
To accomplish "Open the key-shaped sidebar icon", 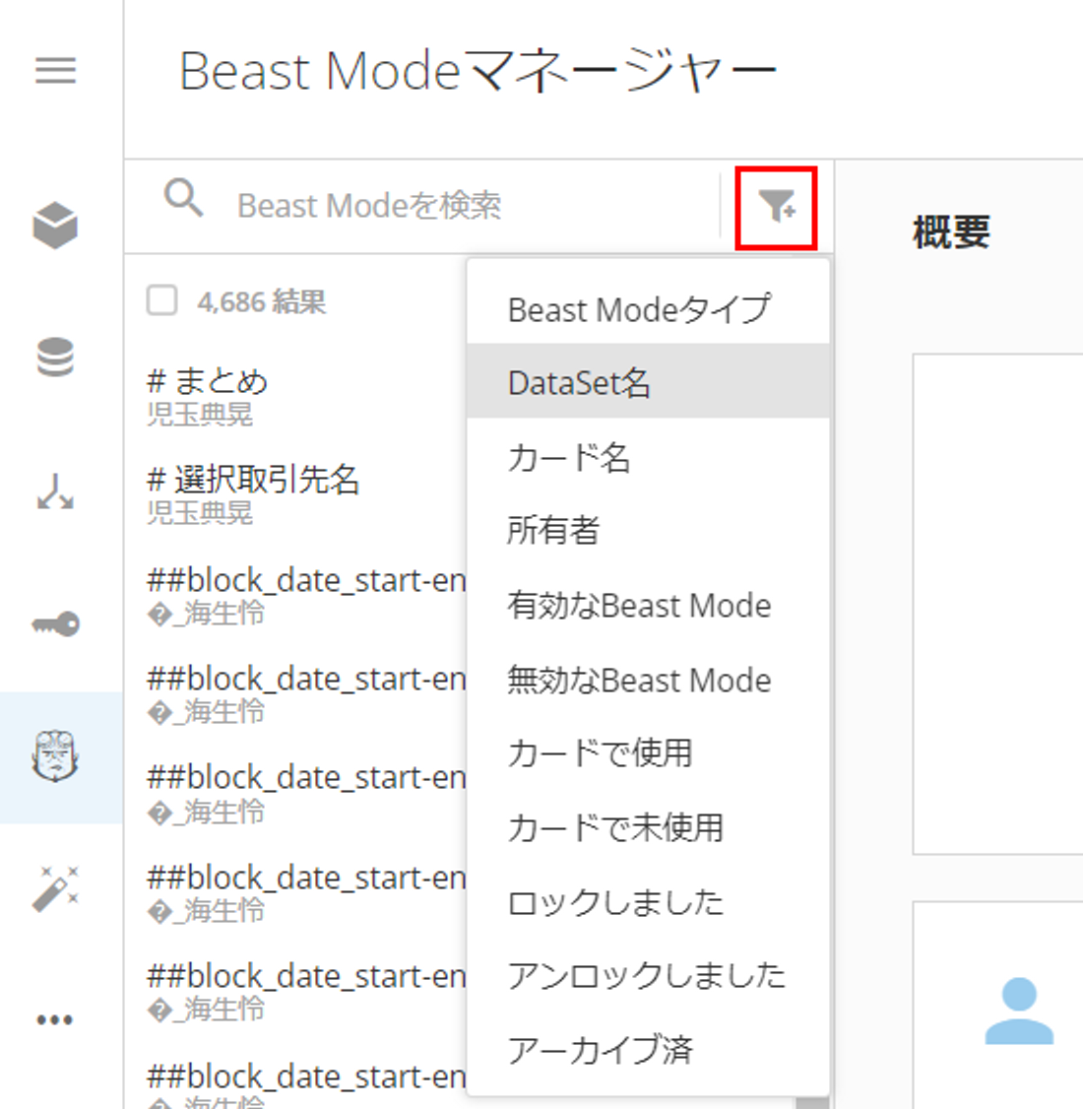I will [56, 623].
